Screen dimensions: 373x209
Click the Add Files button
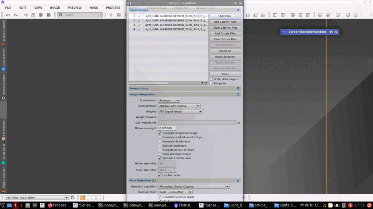pyautogui.click(x=225, y=16)
